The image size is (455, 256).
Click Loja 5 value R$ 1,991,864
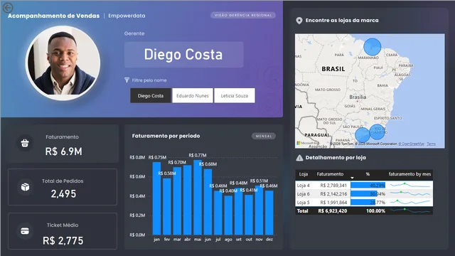[x=333, y=202]
